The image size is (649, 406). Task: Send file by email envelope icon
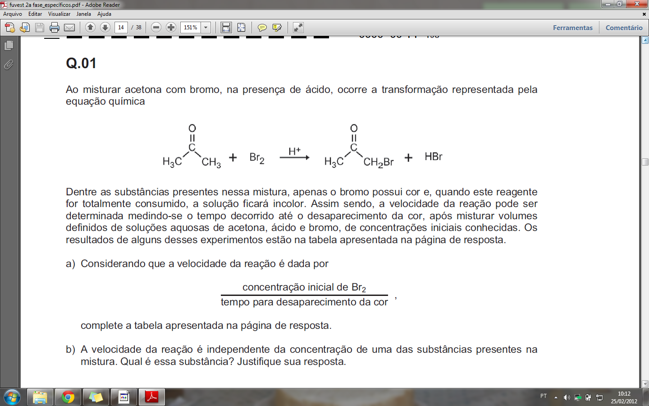click(x=69, y=28)
